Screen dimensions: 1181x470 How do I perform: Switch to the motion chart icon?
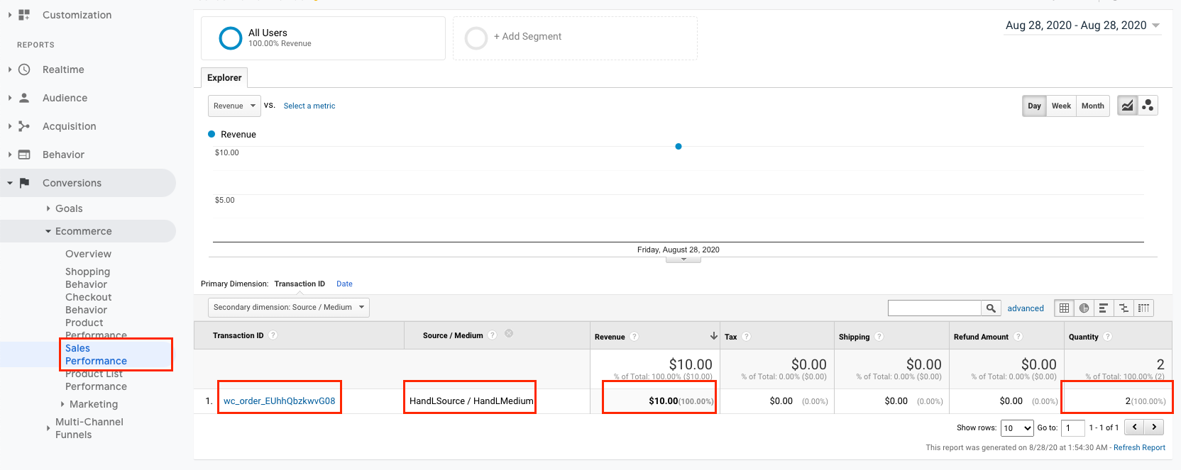coord(1148,106)
